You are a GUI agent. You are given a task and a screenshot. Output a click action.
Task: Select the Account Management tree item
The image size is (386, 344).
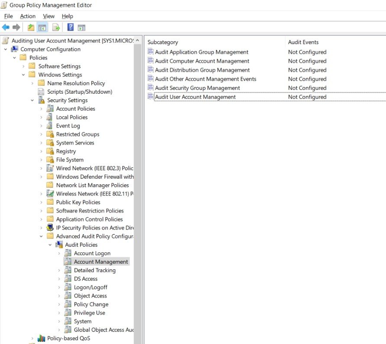click(101, 262)
